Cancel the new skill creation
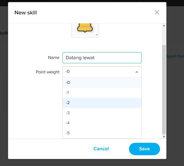 (x=101, y=149)
